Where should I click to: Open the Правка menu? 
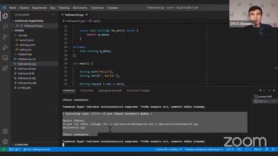24,8
